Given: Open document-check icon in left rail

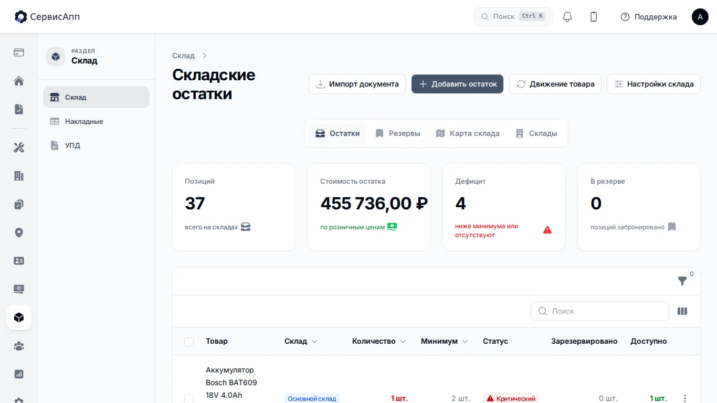Looking at the screenshot, I should 19,109.
